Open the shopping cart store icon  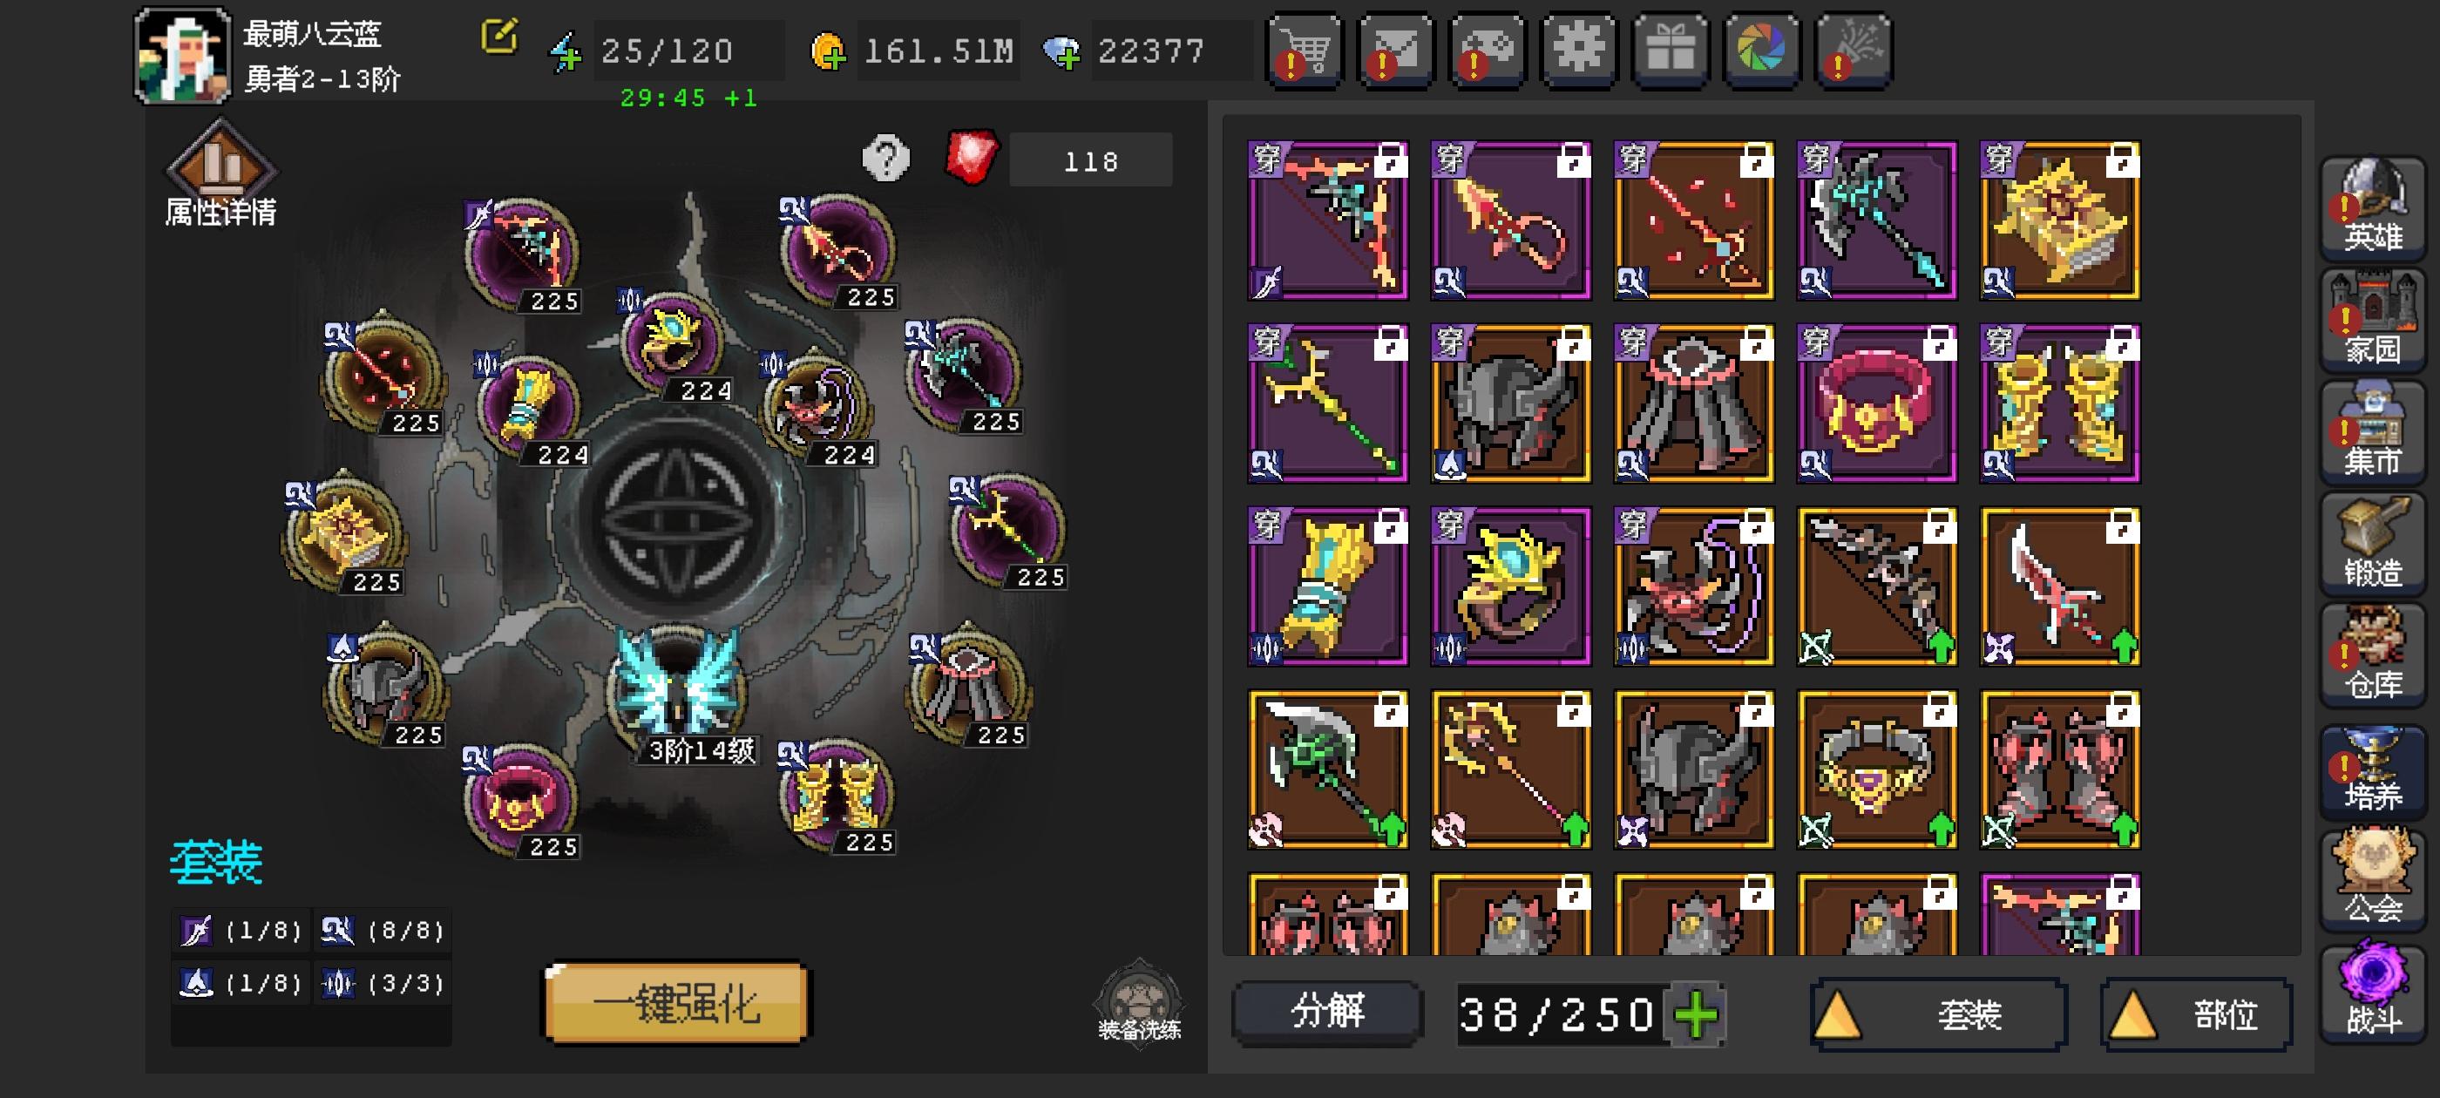[1304, 50]
